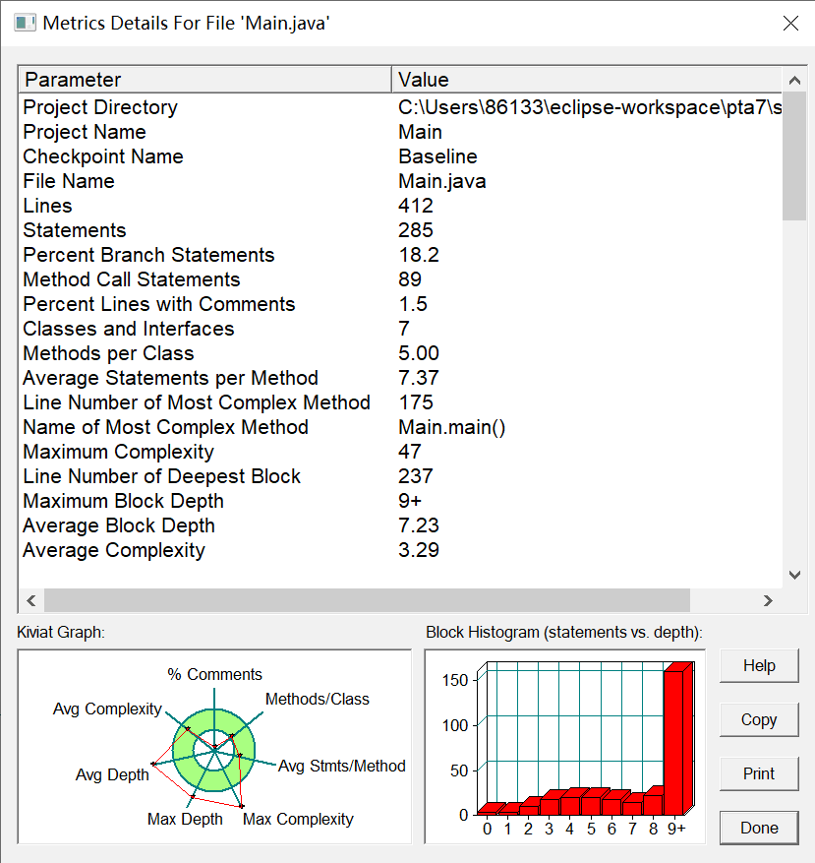Close the Metrics Details dialog
This screenshot has height=863, width=815.
click(790, 23)
